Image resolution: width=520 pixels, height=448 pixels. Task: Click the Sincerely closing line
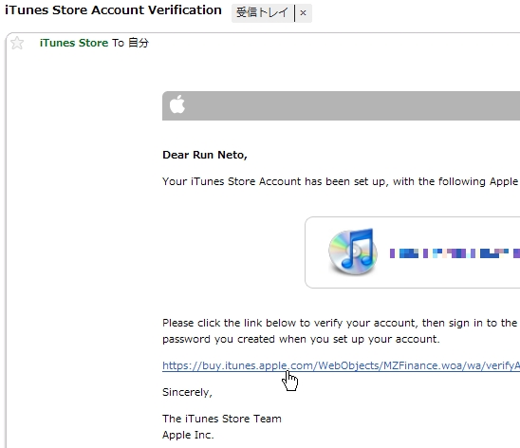187,392
